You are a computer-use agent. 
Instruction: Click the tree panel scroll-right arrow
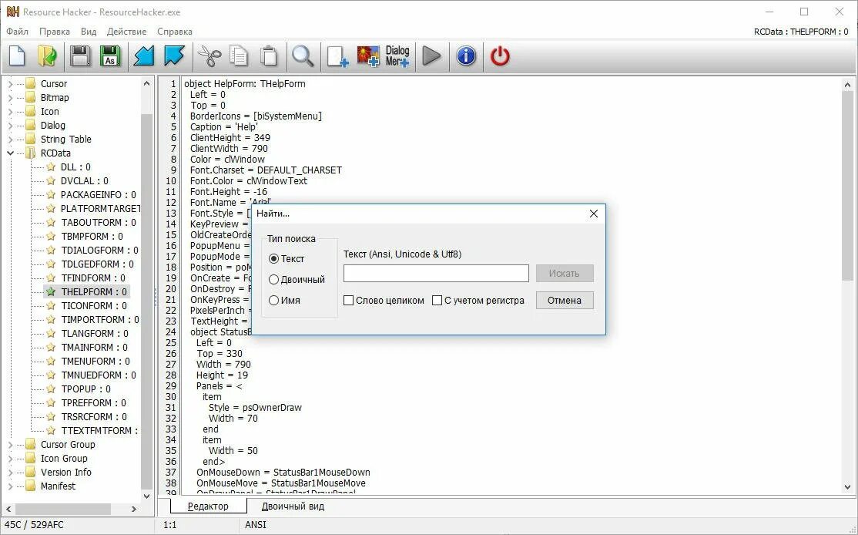pos(133,509)
